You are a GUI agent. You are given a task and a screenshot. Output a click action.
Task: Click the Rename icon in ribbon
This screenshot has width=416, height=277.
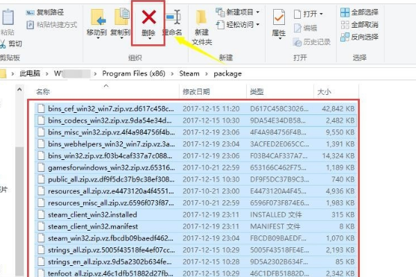(173, 17)
